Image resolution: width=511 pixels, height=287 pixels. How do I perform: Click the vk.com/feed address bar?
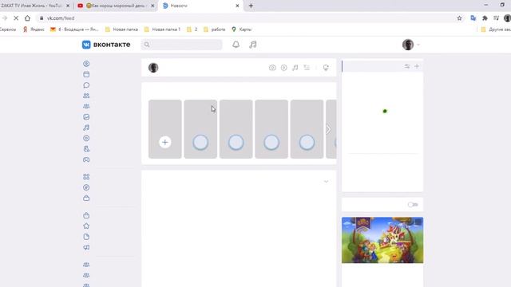pos(244,18)
